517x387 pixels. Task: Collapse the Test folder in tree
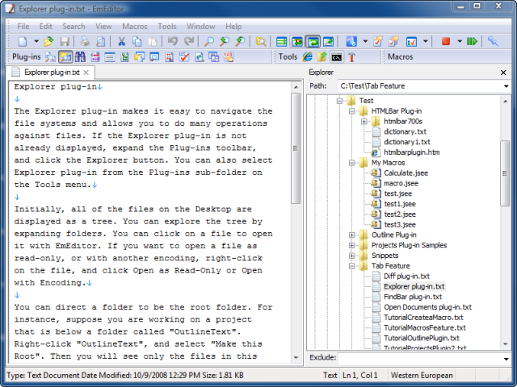[x=339, y=101]
